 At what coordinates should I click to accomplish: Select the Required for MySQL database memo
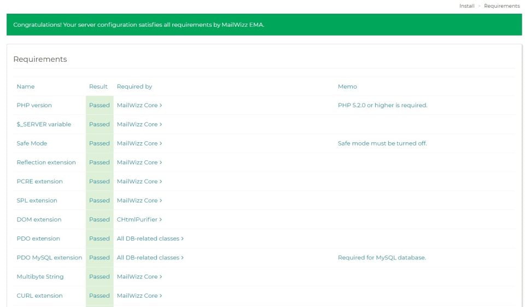(382, 258)
